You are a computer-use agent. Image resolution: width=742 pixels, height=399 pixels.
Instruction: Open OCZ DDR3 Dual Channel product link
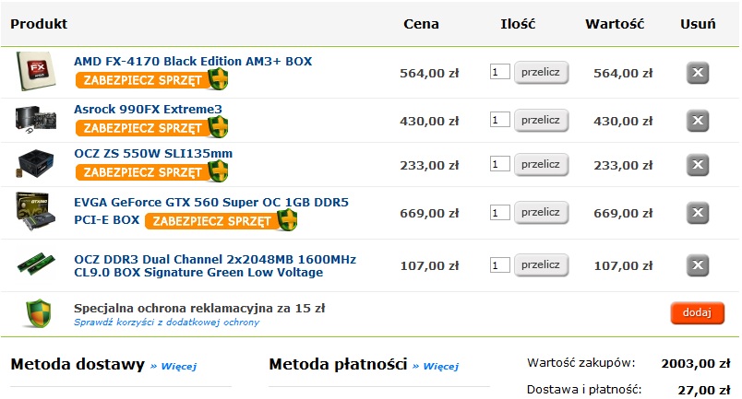tap(215, 265)
